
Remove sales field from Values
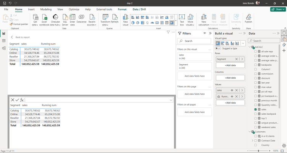click(237, 90)
